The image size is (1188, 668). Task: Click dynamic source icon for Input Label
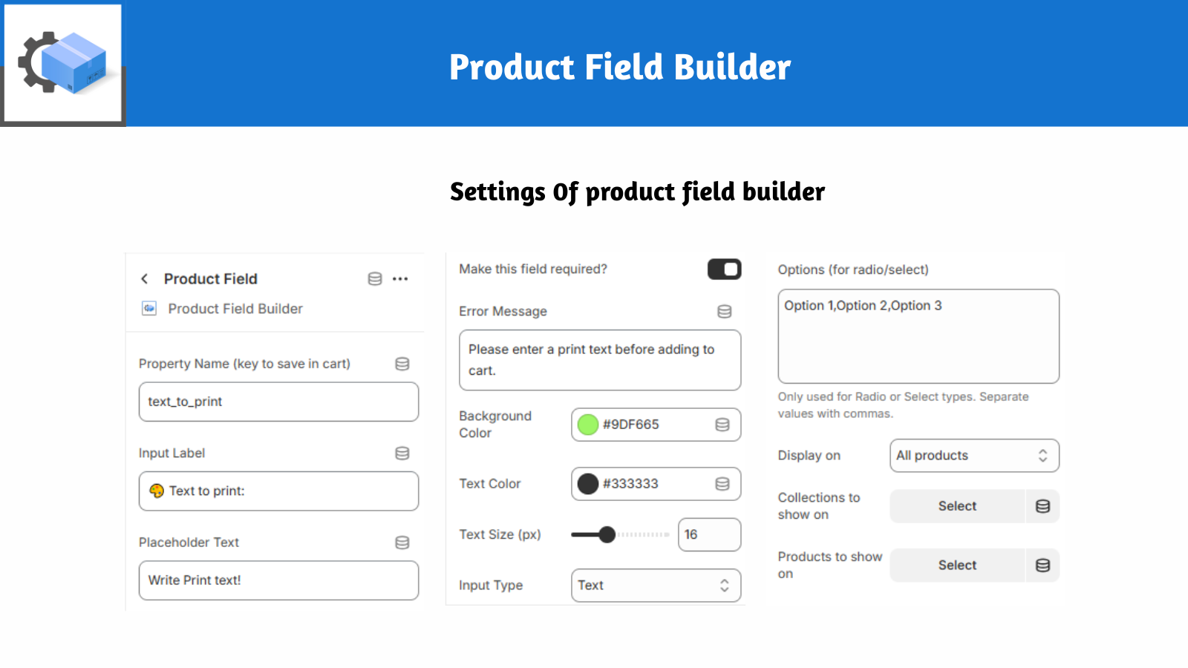[402, 453]
